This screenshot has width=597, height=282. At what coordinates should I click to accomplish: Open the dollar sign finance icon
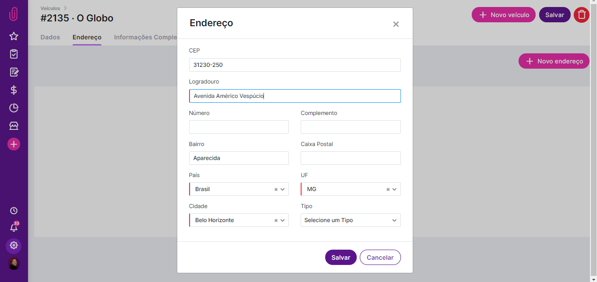click(x=14, y=90)
